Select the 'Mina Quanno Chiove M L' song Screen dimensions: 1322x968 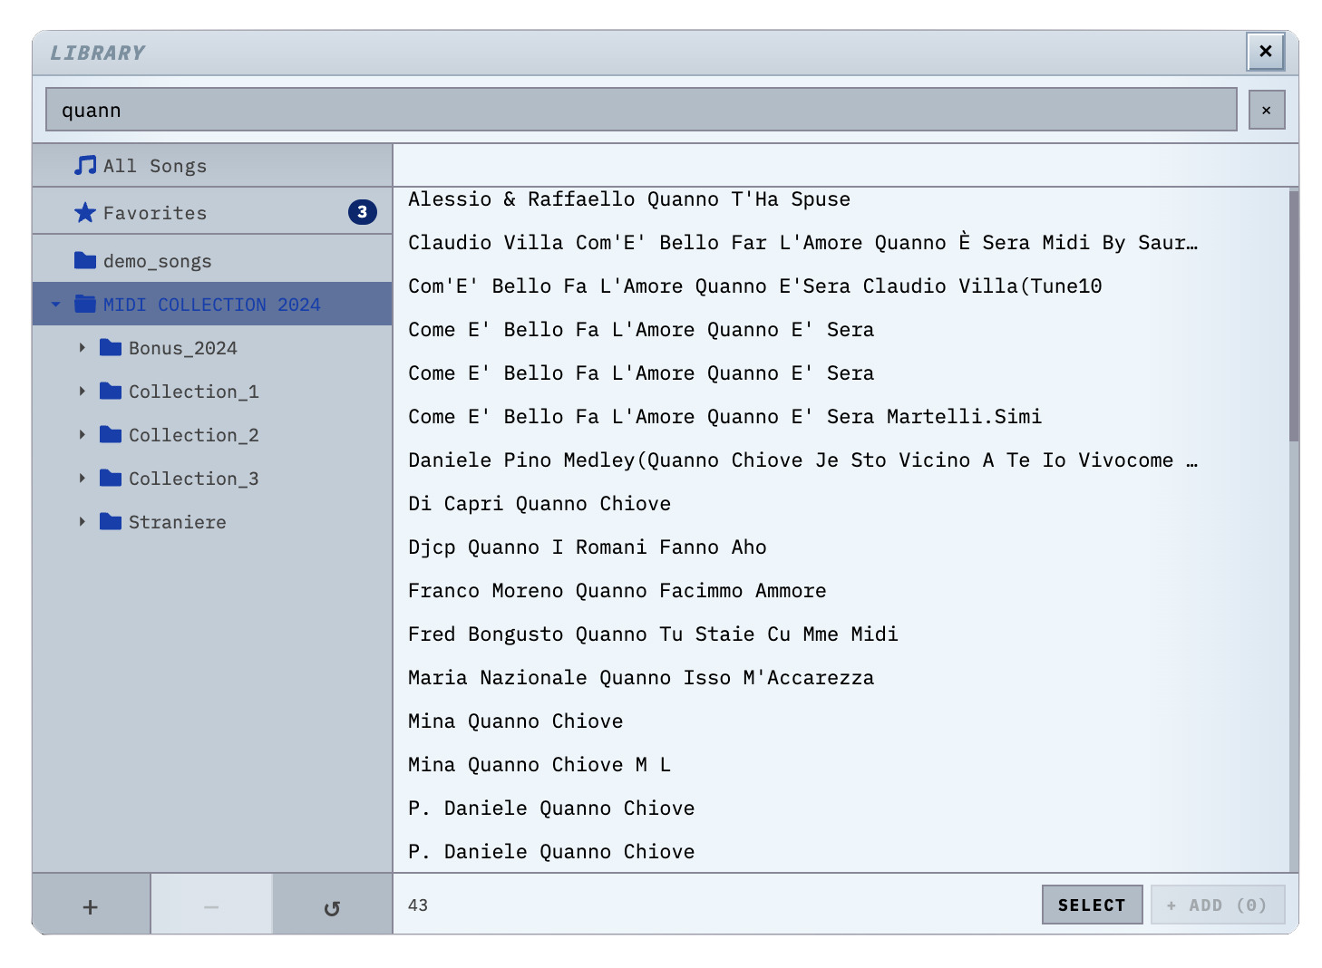pyautogui.click(x=841, y=765)
